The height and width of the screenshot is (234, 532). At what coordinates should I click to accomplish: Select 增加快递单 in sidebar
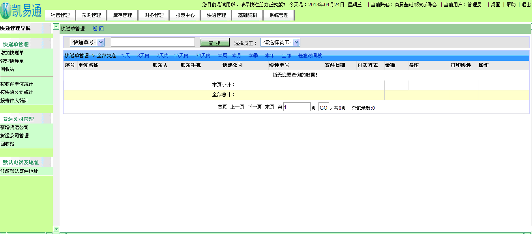(x=12, y=53)
